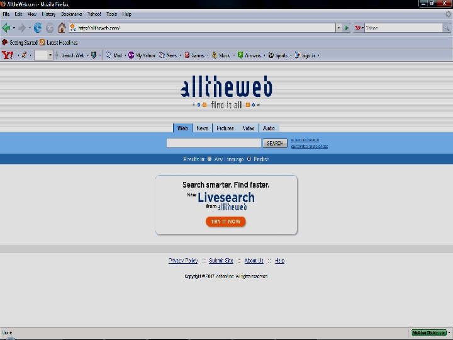Open the advanced search link
This screenshot has height=340, width=453.
pos(305,140)
